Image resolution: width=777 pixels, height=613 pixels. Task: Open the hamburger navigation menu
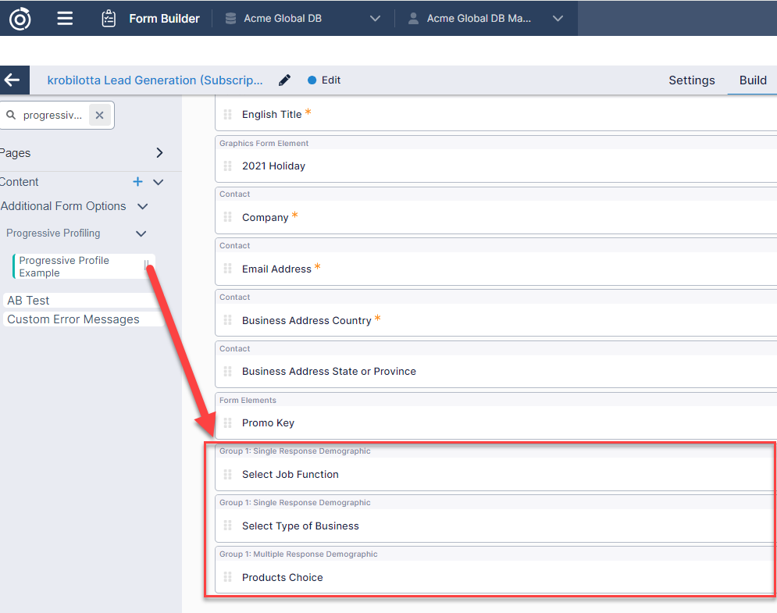pyautogui.click(x=66, y=19)
